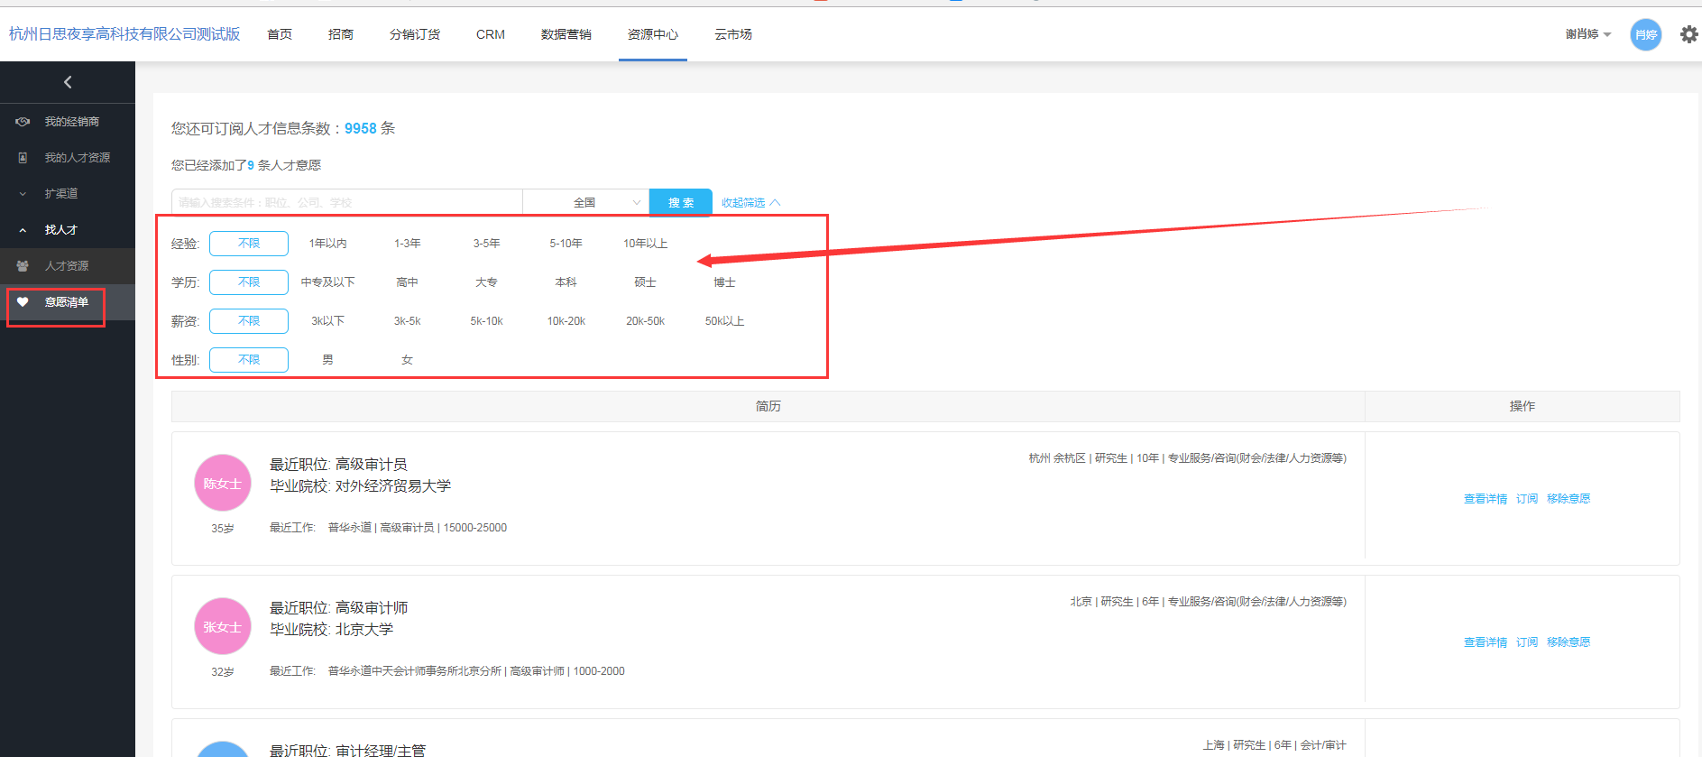The width and height of the screenshot is (1702, 757).
Task: Click the blue user avatar at top right
Action: pos(1645,35)
